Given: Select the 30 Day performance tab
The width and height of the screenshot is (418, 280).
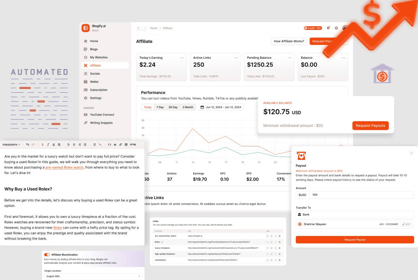Looking at the screenshot, I should point(173,107).
